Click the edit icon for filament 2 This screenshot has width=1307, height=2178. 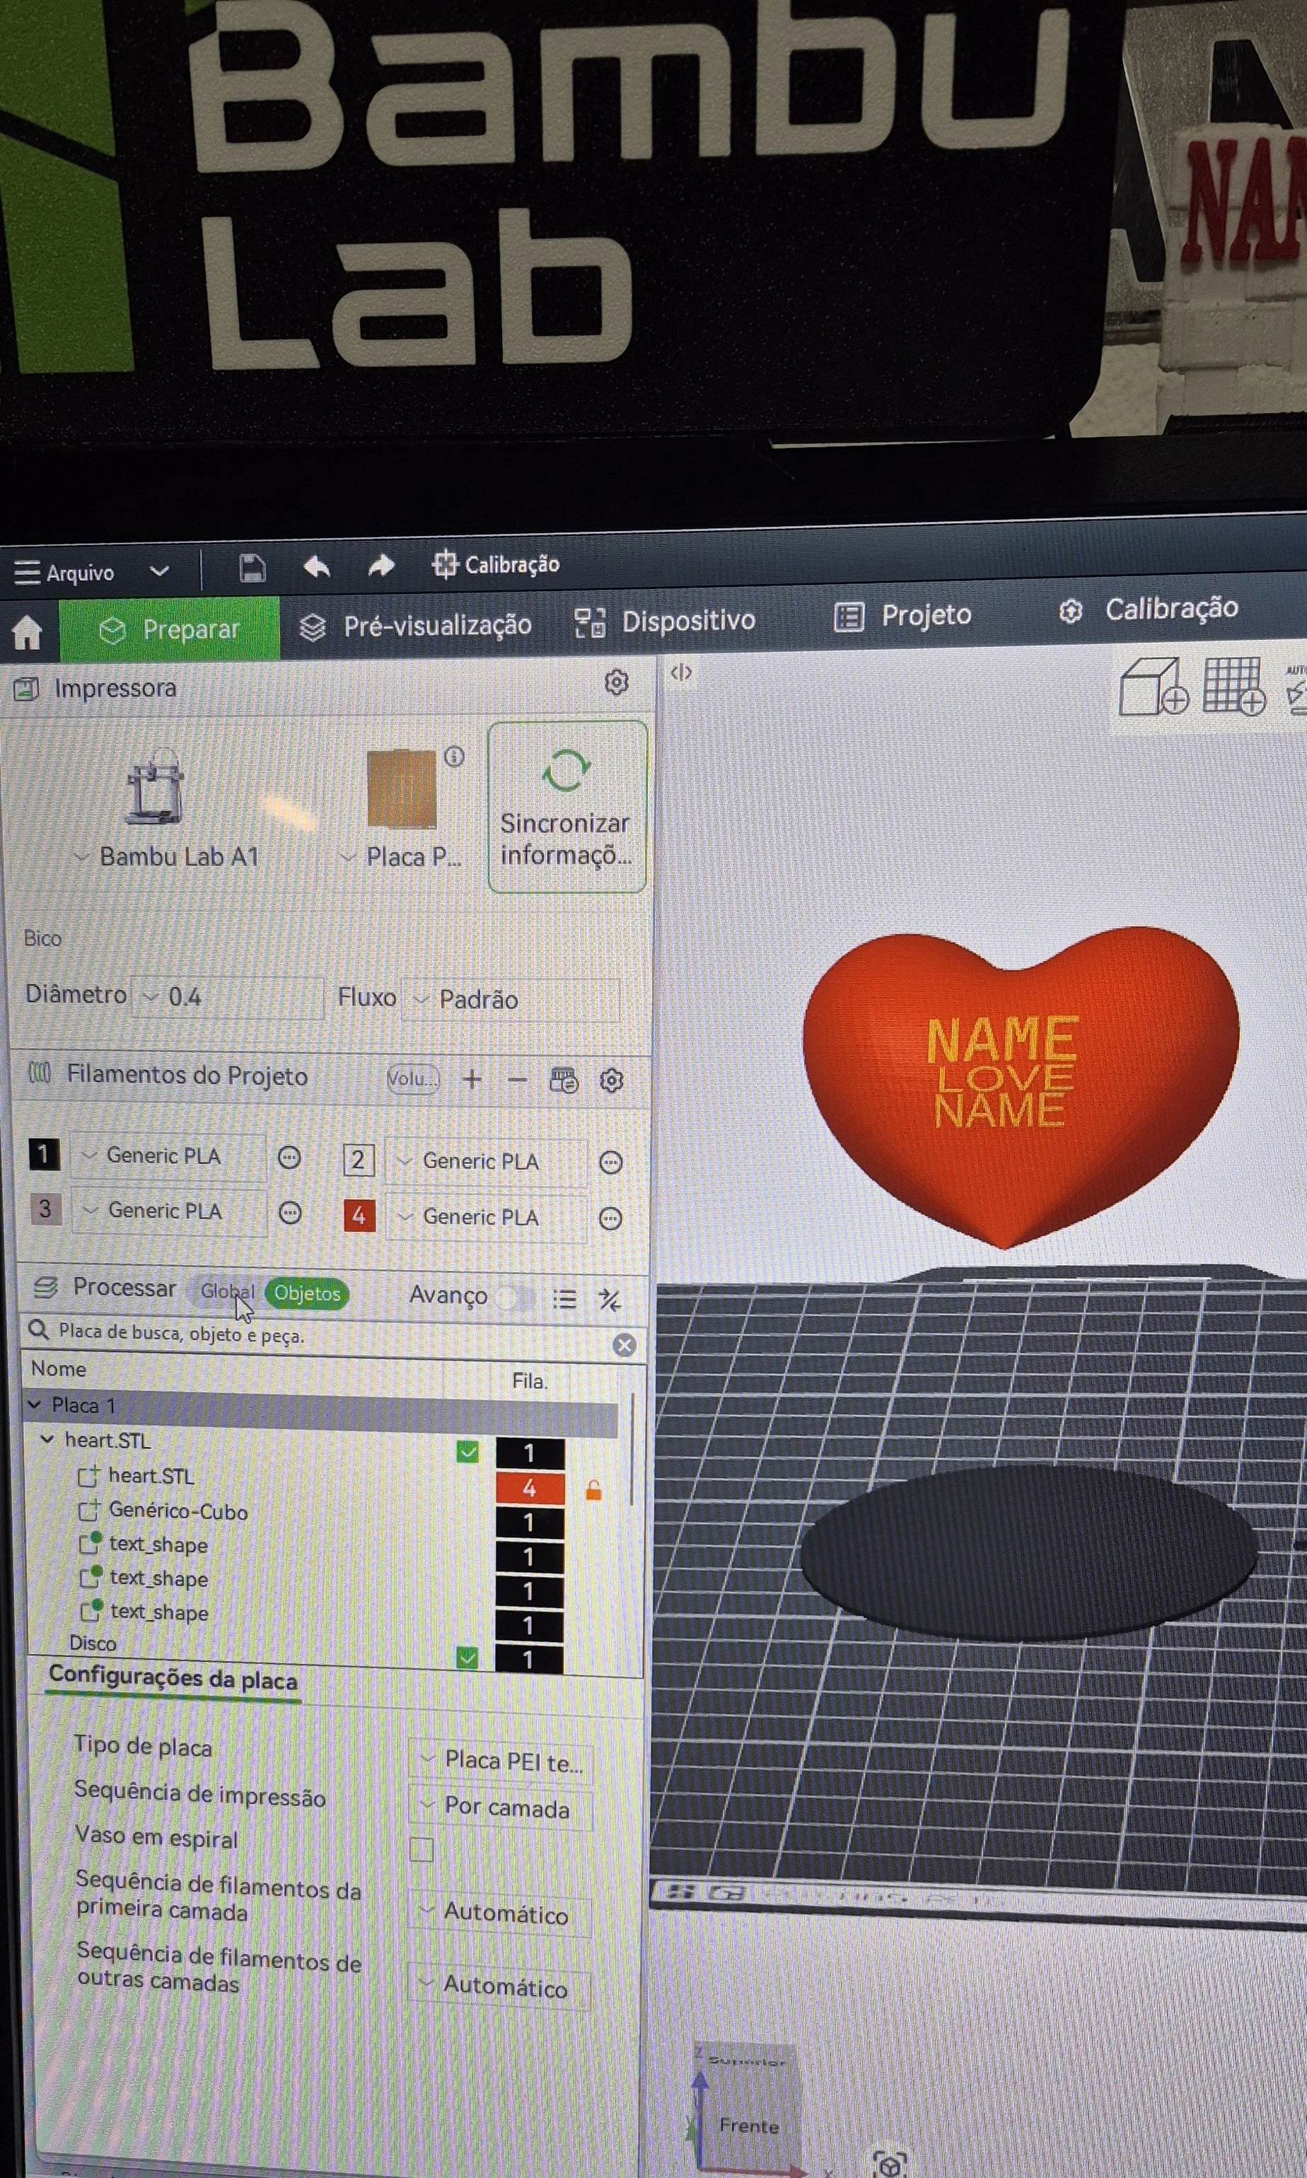click(610, 1163)
